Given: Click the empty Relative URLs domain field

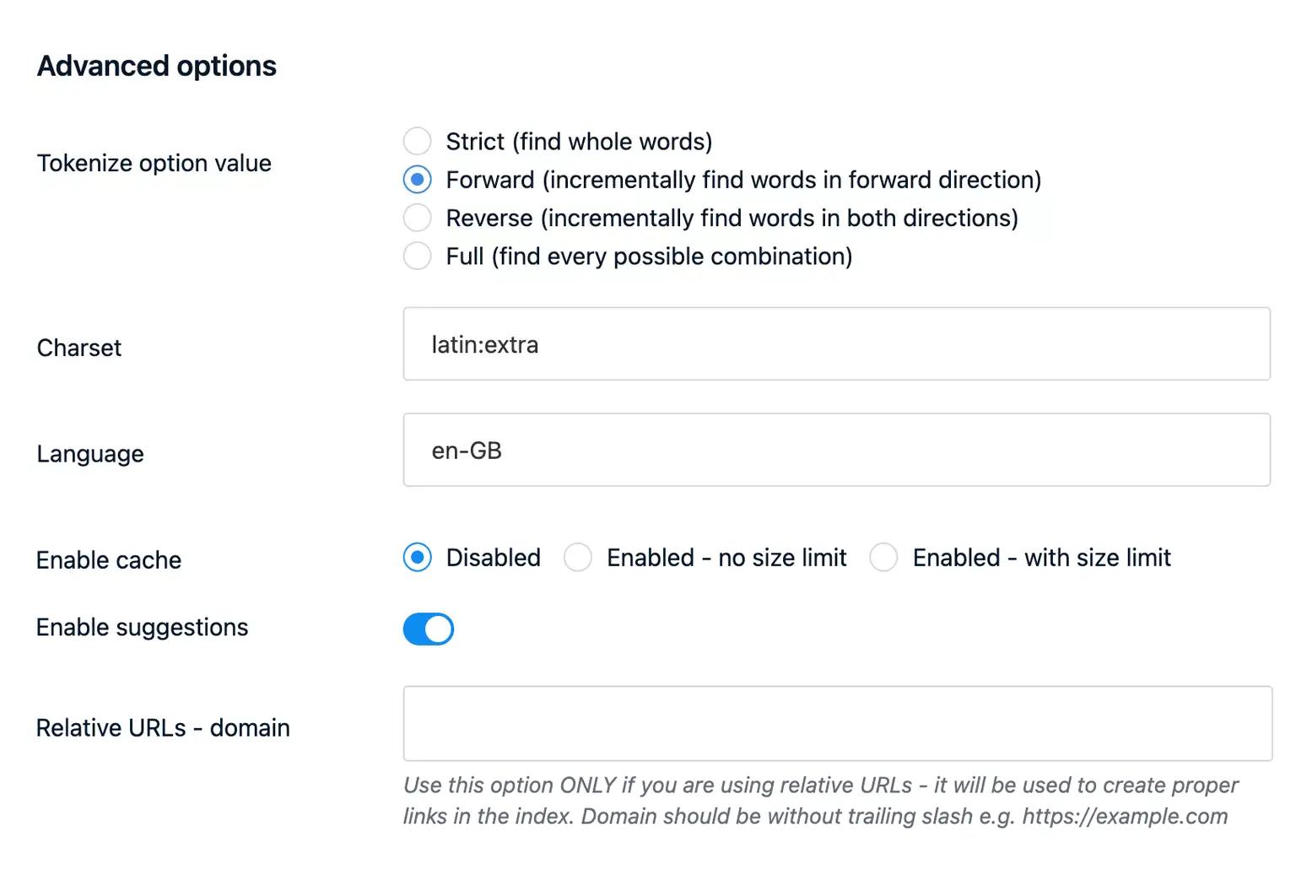Looking at the screenshot, I should 835,724.
